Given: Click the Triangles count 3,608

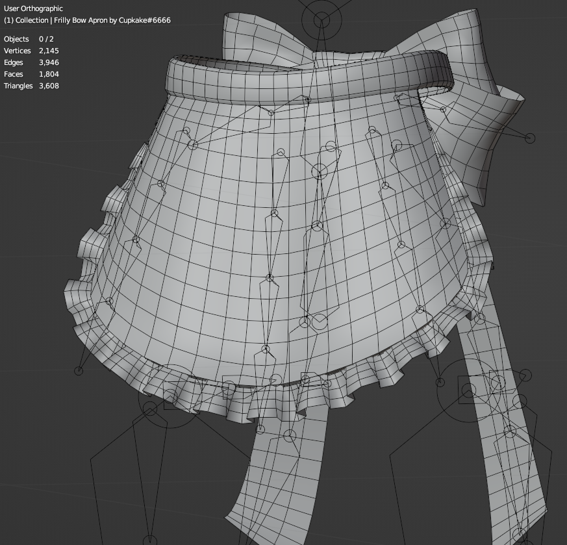Looking at the screenshot, I should point(49,86).
